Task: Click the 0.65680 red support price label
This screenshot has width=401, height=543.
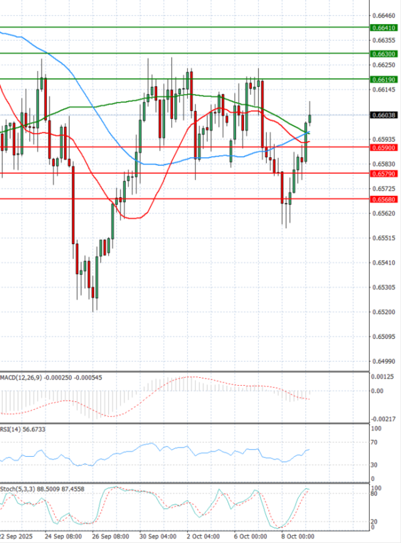Action: pyautogui.click(x=384, y=199)
